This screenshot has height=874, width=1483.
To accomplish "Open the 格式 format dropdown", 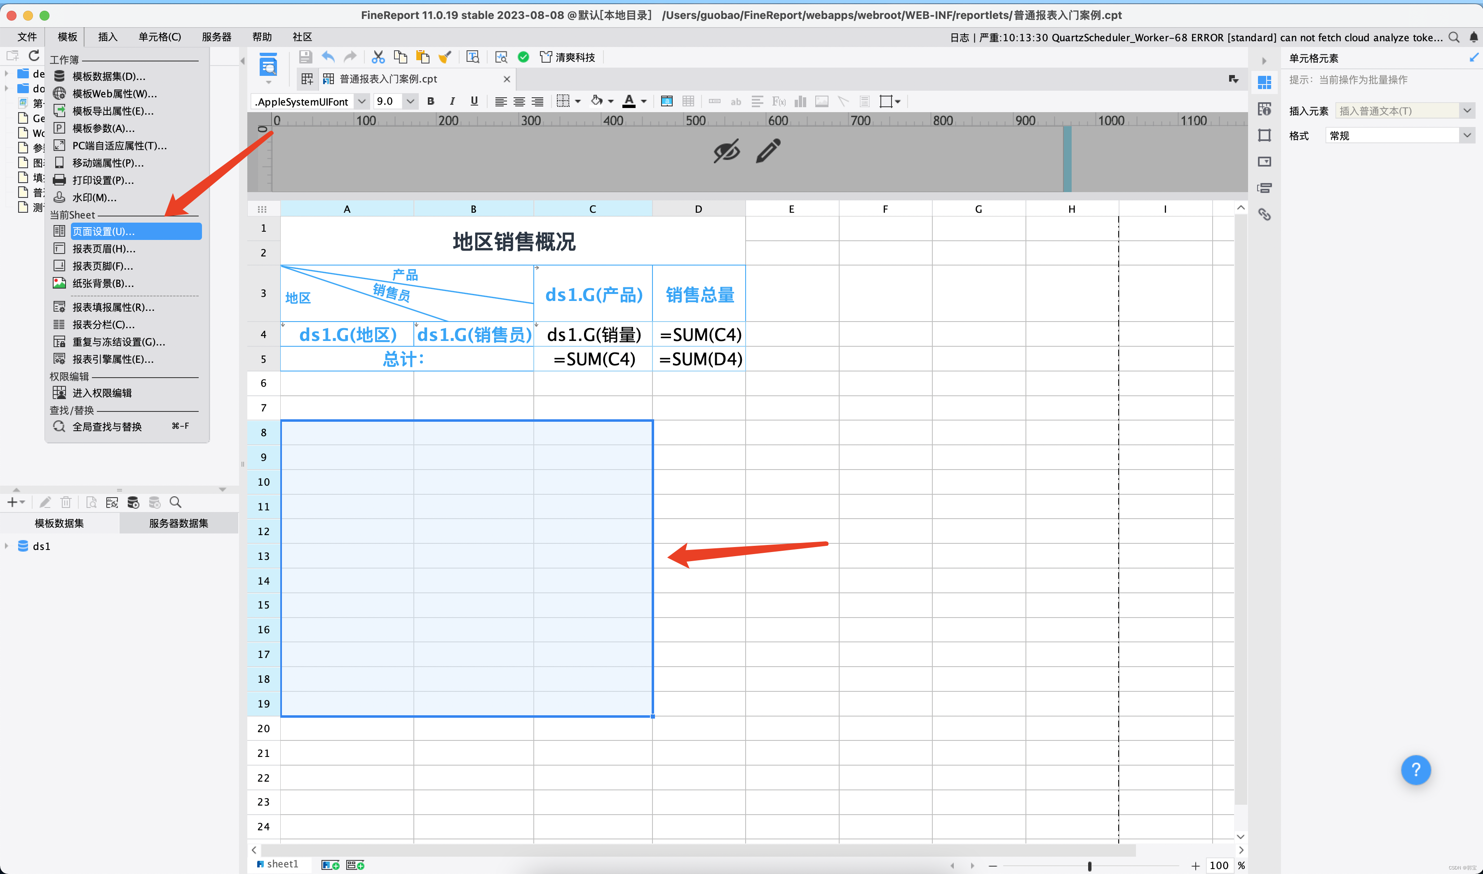I will (1467, 136).
